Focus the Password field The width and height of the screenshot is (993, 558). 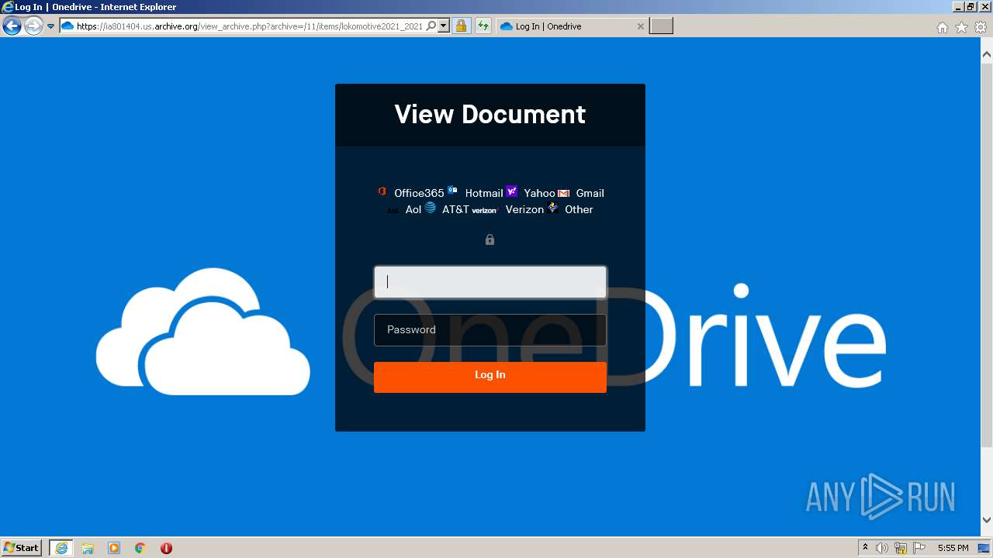490,329
